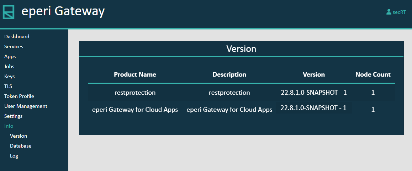Select the restprotection description cell
412x171 pixels.
tap(229, 93)
